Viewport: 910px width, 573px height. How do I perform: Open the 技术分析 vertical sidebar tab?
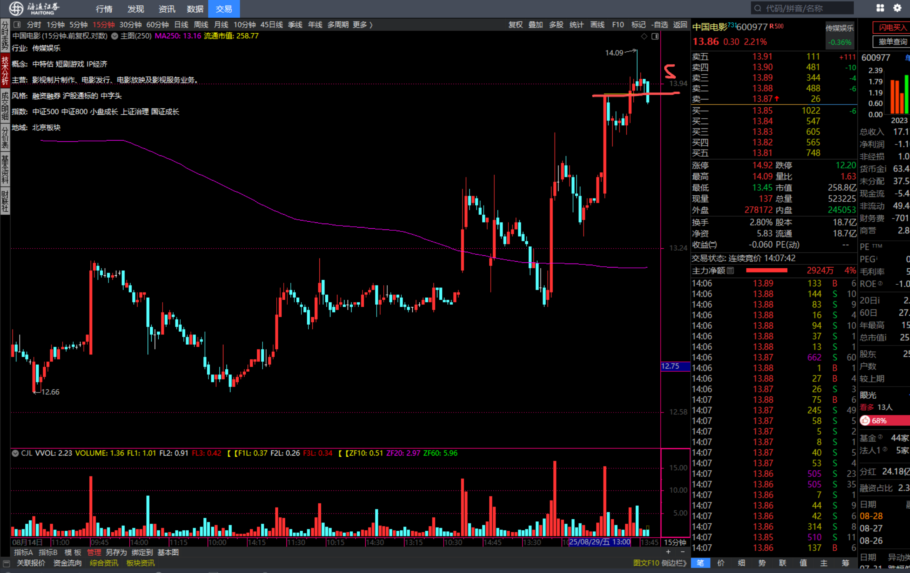click(5, 70)
